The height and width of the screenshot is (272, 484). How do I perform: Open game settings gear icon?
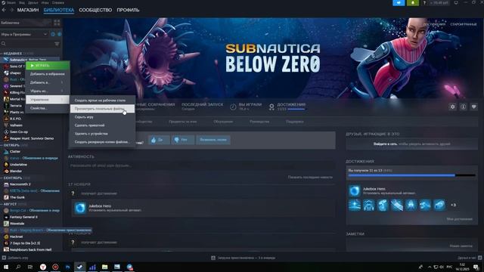click(452, 107)
